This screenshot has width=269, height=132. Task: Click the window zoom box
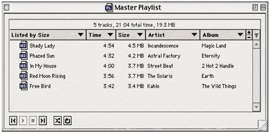[x=255, y=8]
